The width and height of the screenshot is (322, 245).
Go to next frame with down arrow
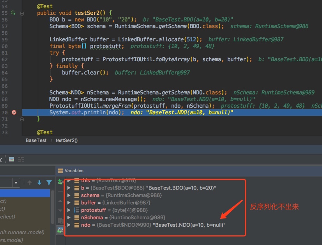(39, 183)
